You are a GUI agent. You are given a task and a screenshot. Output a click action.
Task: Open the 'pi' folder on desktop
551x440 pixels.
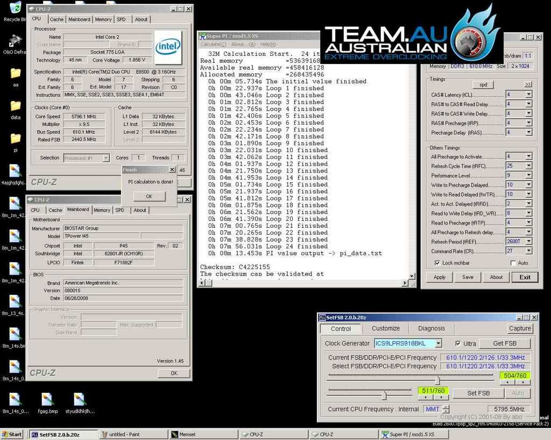pyautogui.click(x=16, y=138)
